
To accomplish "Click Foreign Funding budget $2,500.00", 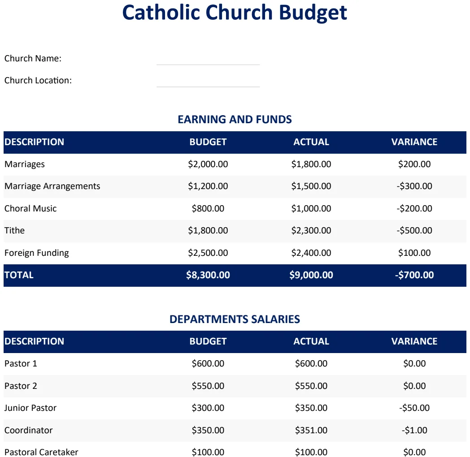I will 208,253.
